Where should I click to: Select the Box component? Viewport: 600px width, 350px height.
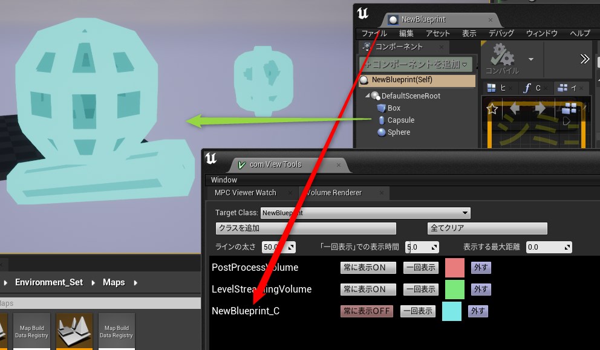(394, 108)
